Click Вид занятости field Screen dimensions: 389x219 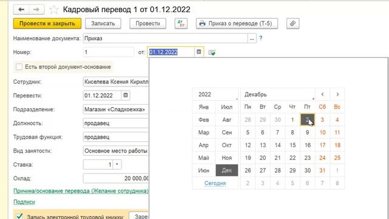116,151
